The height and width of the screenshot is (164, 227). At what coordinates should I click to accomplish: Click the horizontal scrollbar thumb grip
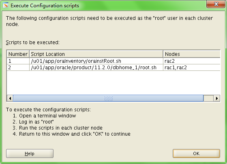(x=108, y=98)
